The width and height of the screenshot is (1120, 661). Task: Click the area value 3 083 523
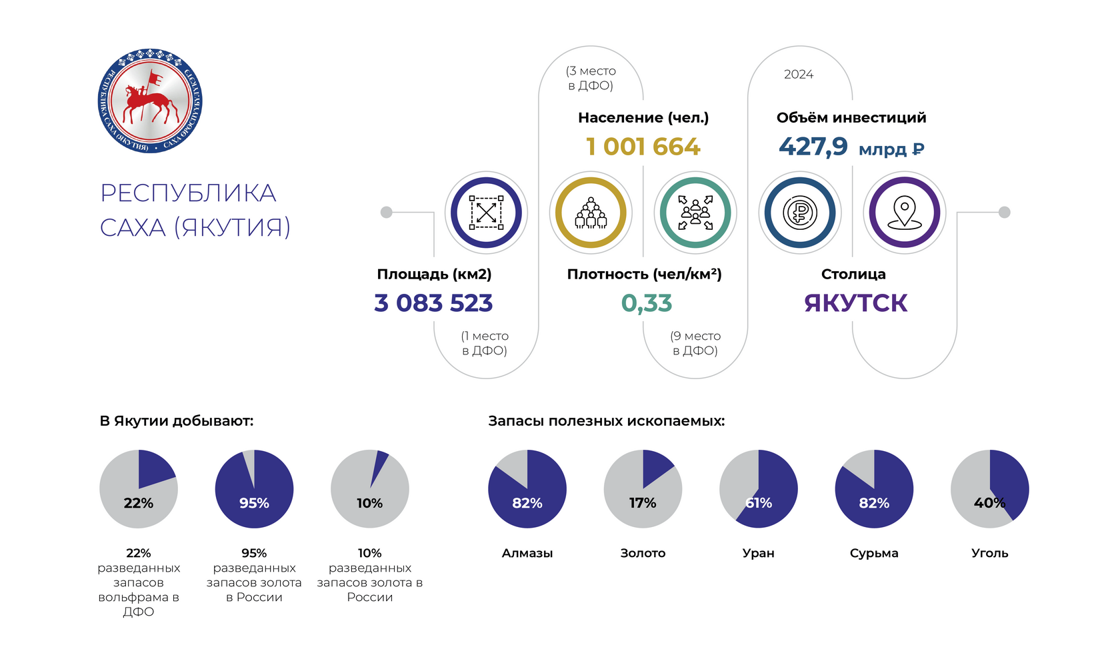click(433, 303)
